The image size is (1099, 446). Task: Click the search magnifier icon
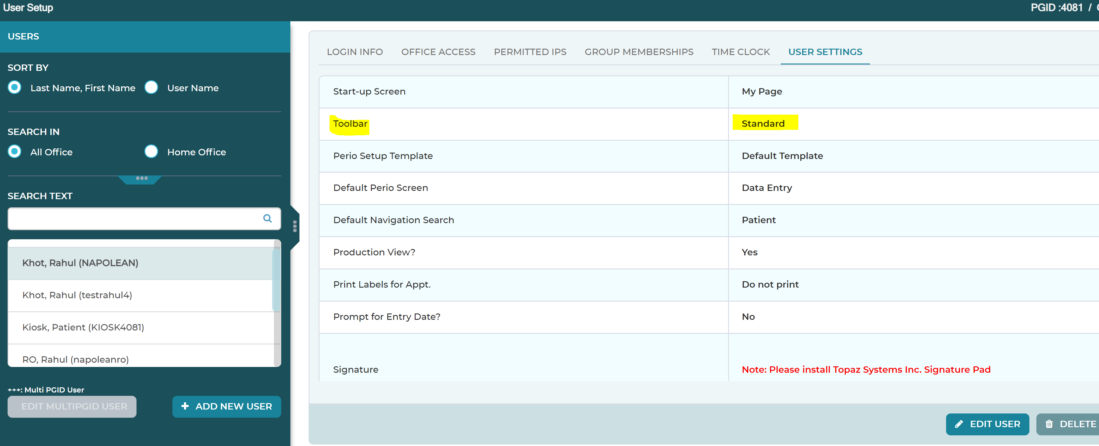point(267,219)
